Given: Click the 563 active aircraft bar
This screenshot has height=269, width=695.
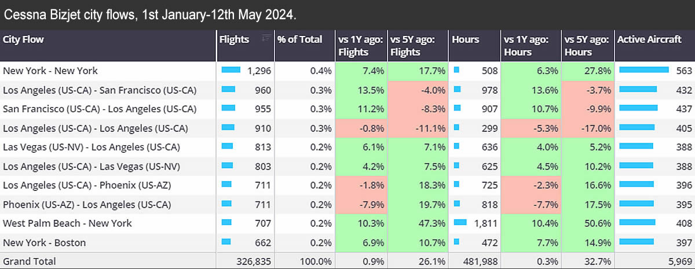Looking at the screenshot, I should [x=643, y=71].
